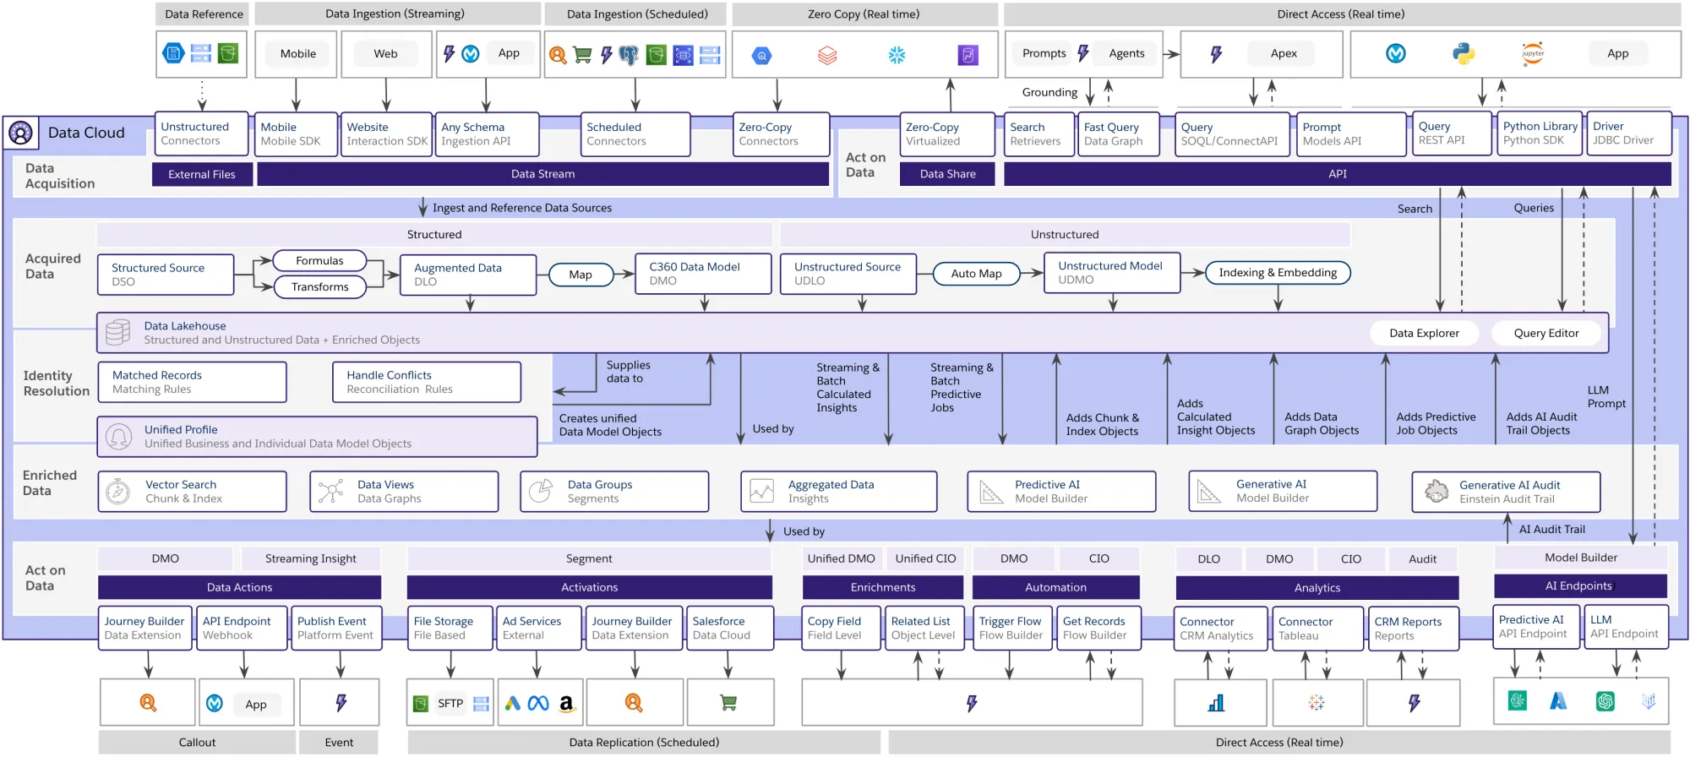Open the Query Editor button
1690x757 pixels.
(x=1546, y=333)
